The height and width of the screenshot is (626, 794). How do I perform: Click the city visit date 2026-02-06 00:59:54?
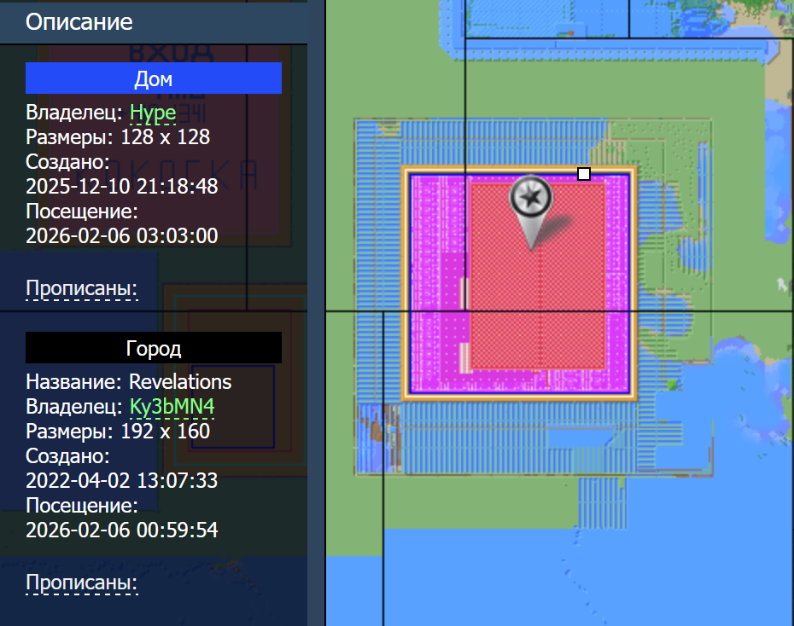pyautogui.click(x=121, y=530)
